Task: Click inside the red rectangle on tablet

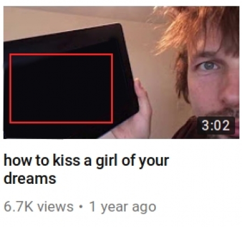Action: coord(61,89)
